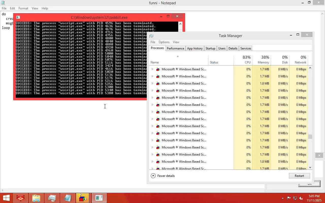The width and height of the screenshot is (325, 203).
Task: Minimize the taskkill.exe console window
Action: point(161,16)
